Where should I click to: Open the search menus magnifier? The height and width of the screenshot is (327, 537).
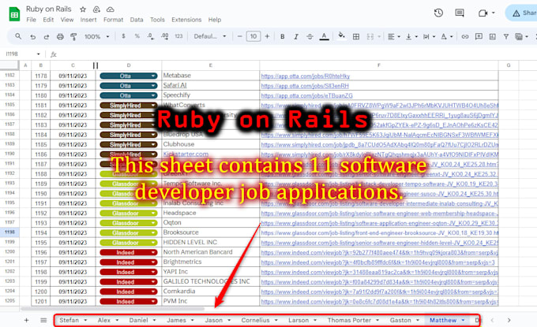[x=18, y=36]
